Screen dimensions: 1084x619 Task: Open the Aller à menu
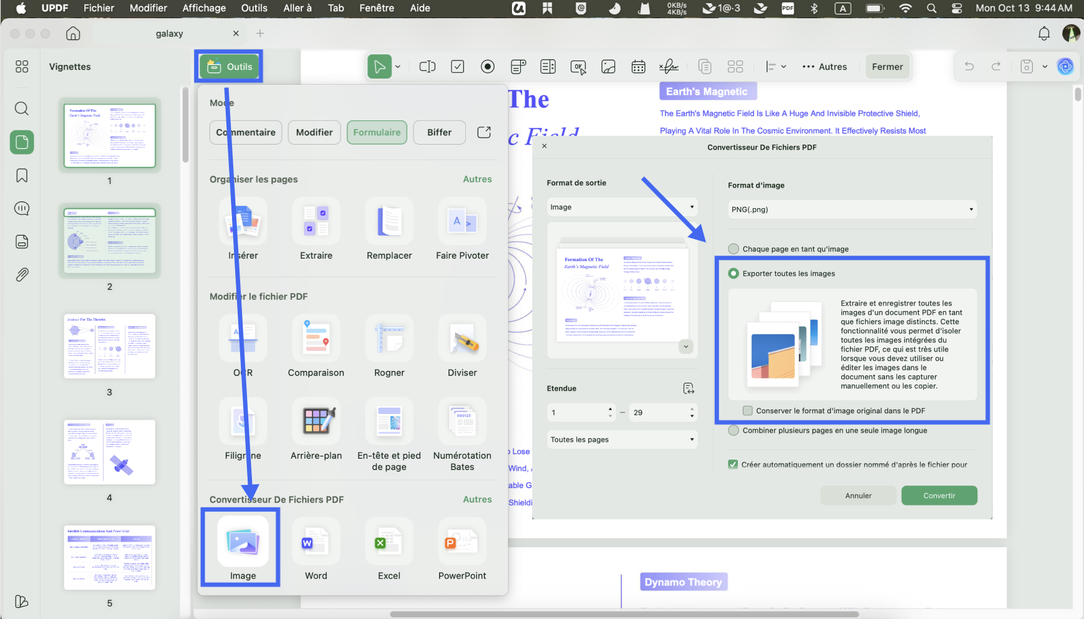[298, 8]
